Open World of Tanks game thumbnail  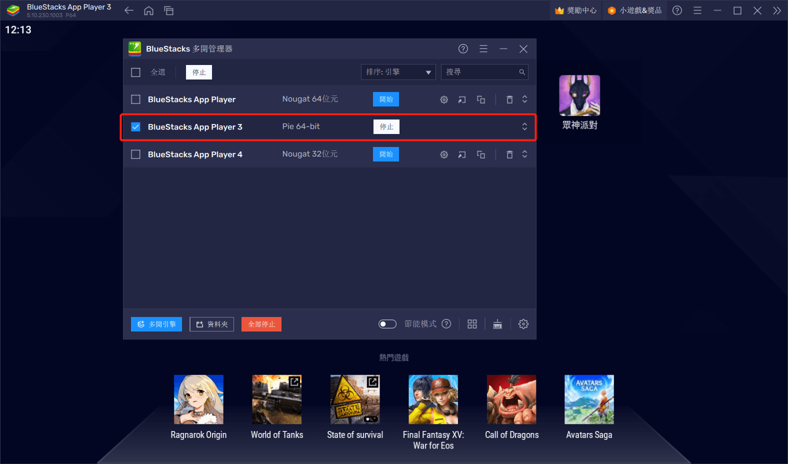(277, 399)
